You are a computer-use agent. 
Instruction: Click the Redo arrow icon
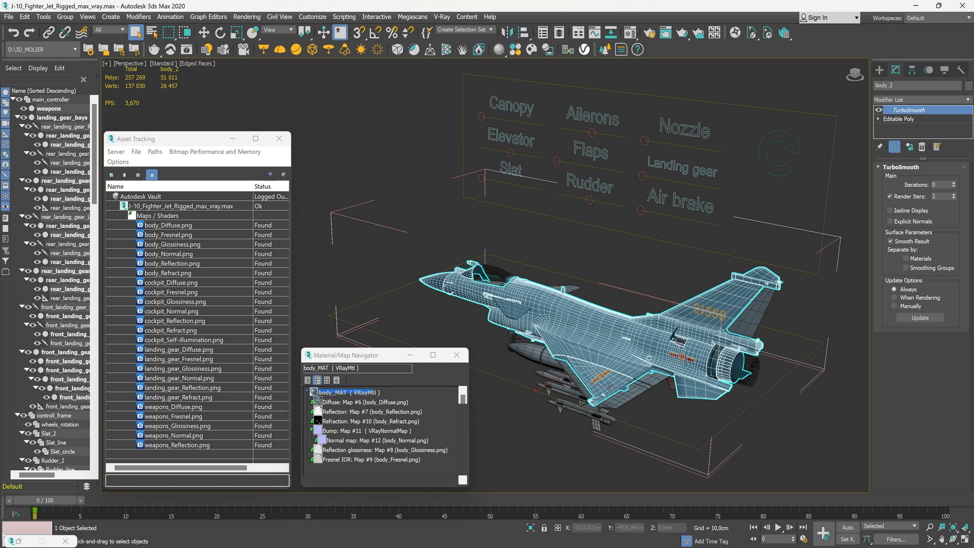[x=29, y=33]
